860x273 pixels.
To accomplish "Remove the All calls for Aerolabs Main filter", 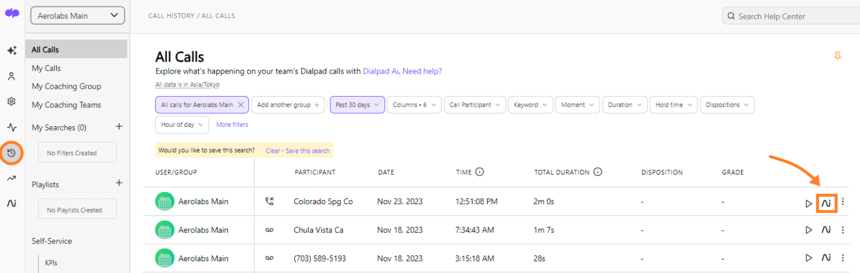I will (x=241, y=104).
